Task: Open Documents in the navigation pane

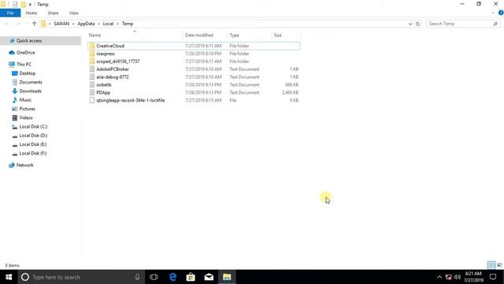Action: click(31, 82)
